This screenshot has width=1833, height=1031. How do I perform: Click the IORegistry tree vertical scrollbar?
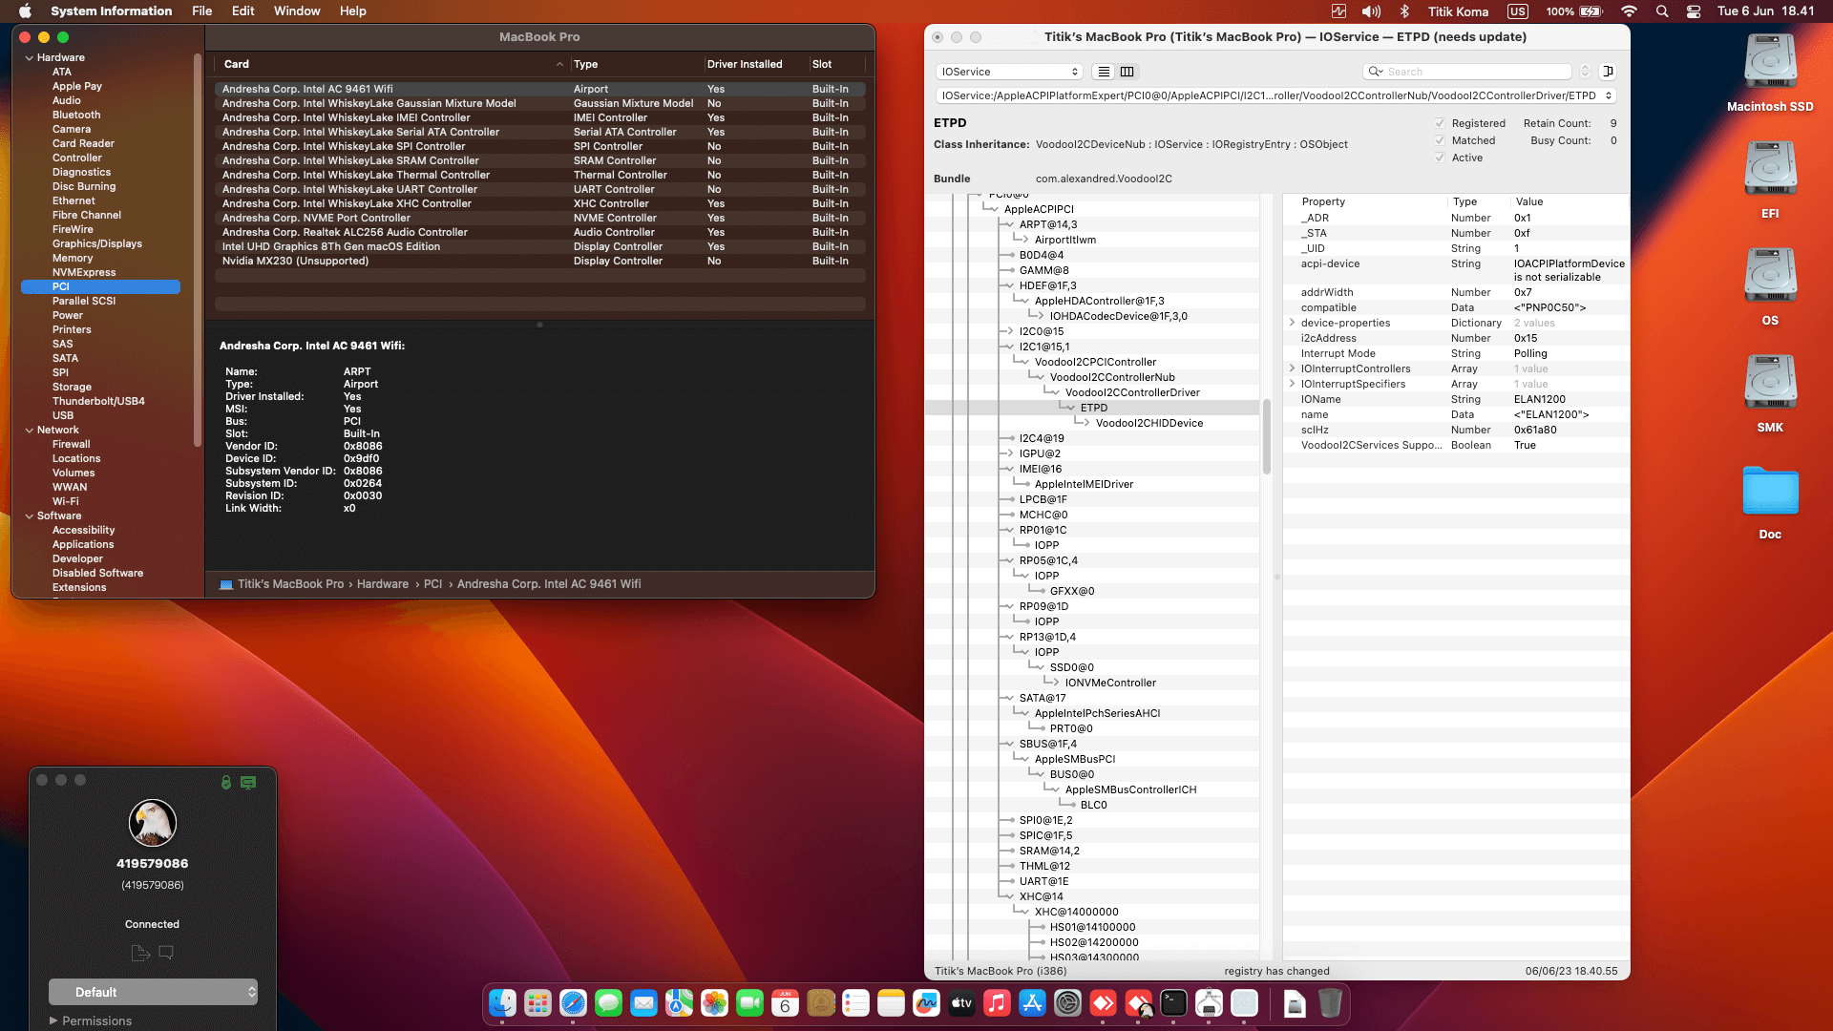pos(1267,436)
